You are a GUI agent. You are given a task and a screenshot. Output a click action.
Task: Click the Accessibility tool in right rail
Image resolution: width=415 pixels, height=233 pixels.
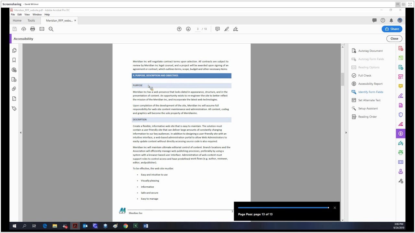click(x=401, y=134)
